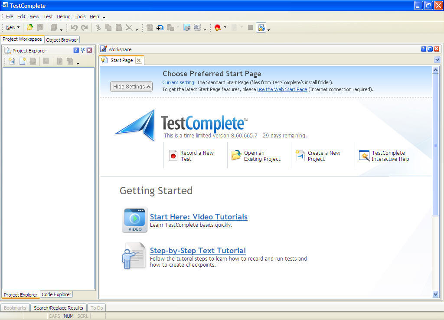Click the Stop square toolbar icon
Image resolution: width=444 pixels, height=320 pixels.
click(x=250, y=27)
